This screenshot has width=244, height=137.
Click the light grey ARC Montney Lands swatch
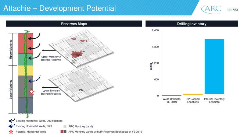[x=65, y=126]
